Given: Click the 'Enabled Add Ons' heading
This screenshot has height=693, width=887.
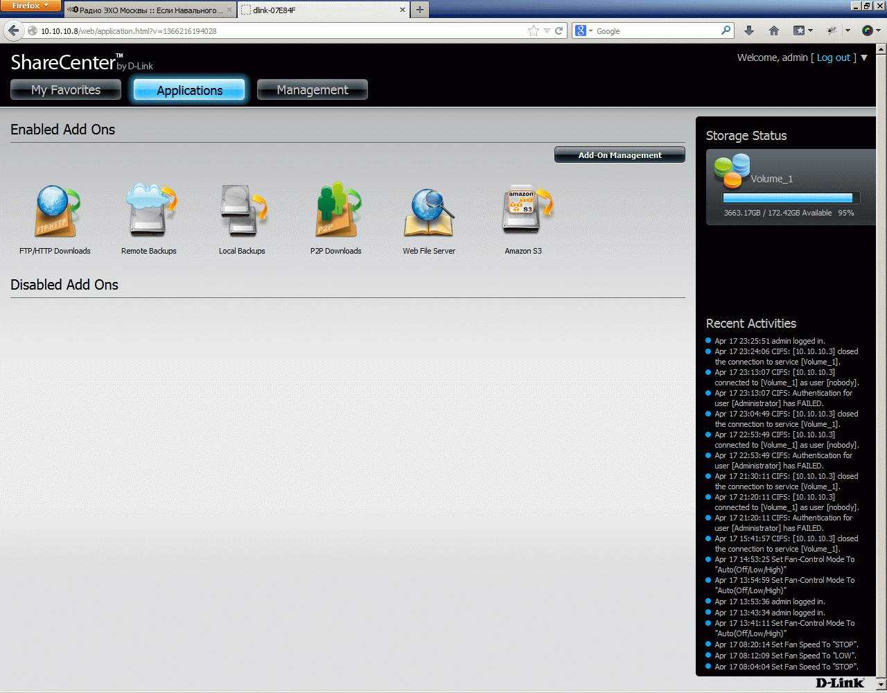Looking at the screenshot, I should point(62,130).
